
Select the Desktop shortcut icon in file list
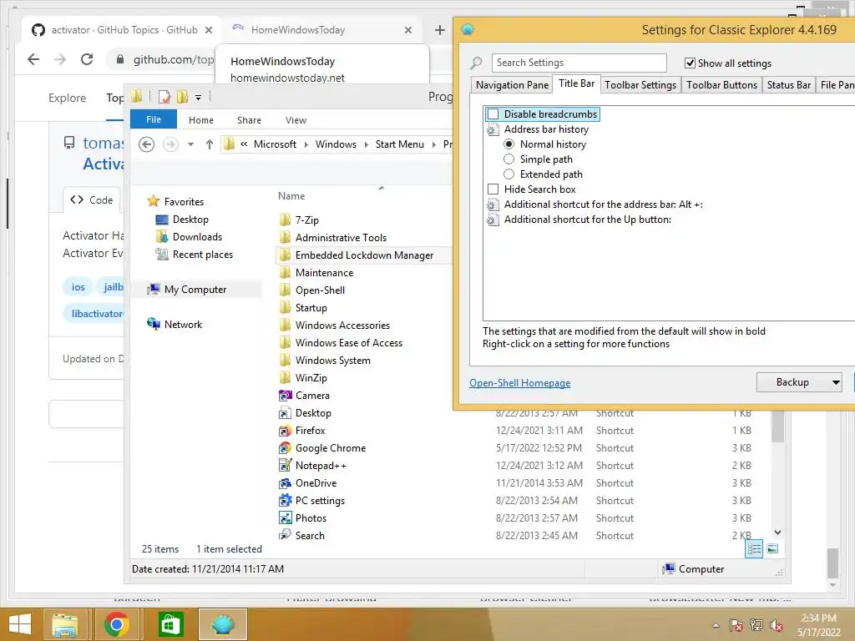pos(285,413)
